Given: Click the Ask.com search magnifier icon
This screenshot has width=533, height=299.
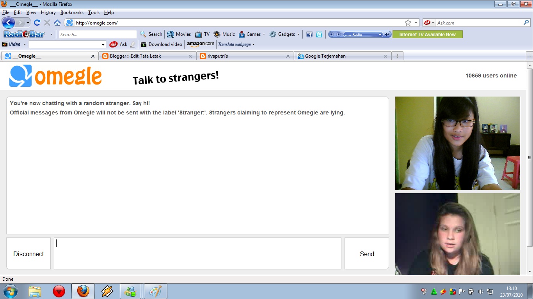Looking at the screenshot, I should [x=526, y=23].
